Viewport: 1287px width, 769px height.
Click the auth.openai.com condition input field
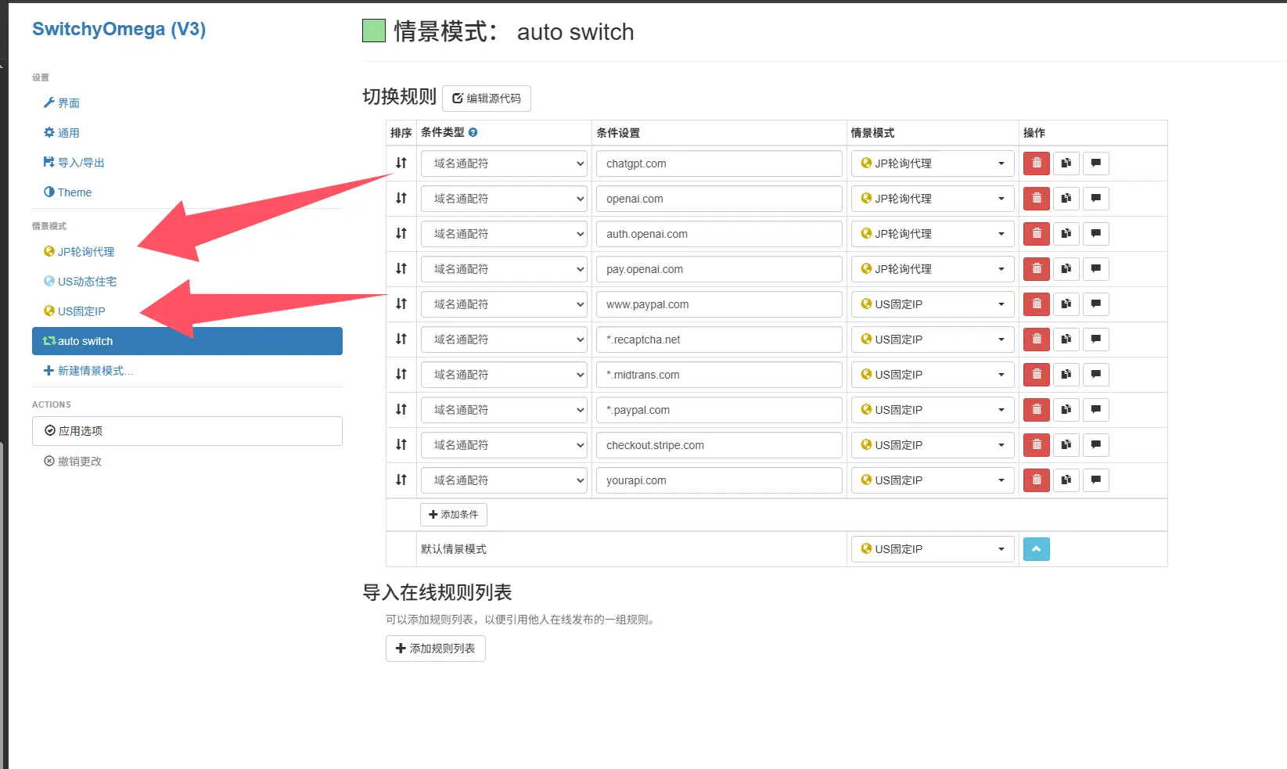click(x=719, y=234)
